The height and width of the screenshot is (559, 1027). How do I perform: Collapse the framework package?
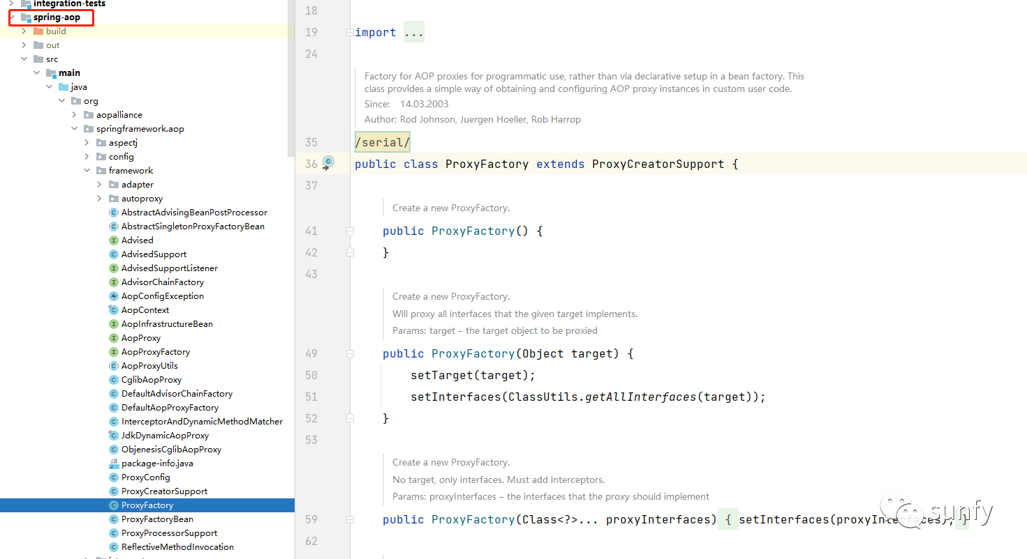(87, 171)
